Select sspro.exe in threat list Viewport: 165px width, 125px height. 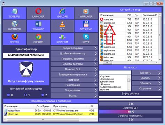tap(104, 90)
